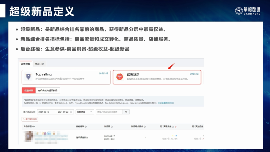
Task: Open the calendar icon in date range
Action: (71, 112)
